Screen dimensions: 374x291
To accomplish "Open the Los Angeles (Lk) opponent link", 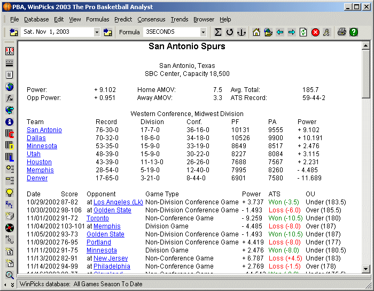I will (118, 202).
